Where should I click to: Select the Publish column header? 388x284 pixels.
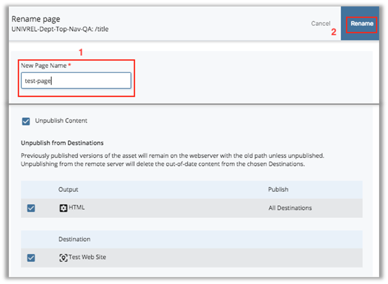[278, 190]
